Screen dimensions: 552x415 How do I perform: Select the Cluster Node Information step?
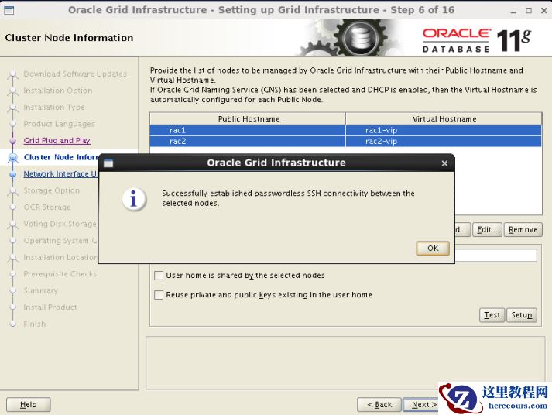tap(61, 157)
